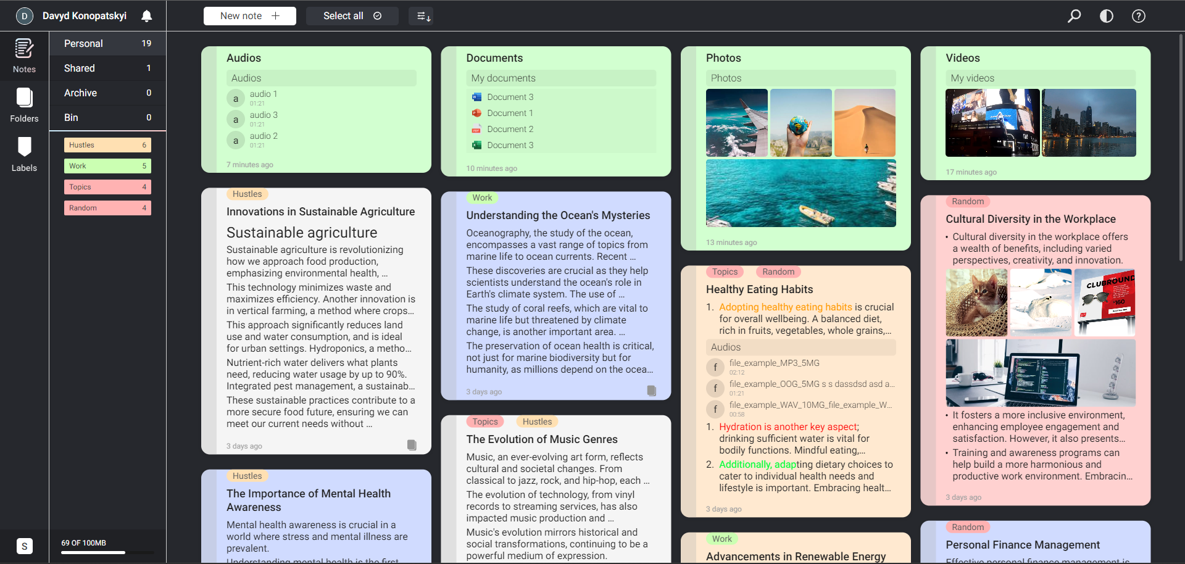Image resolution: width=1185 pixels, height=564 pixels.
Task: Open Personal Finance Management note
Action: coord(1023,545)
